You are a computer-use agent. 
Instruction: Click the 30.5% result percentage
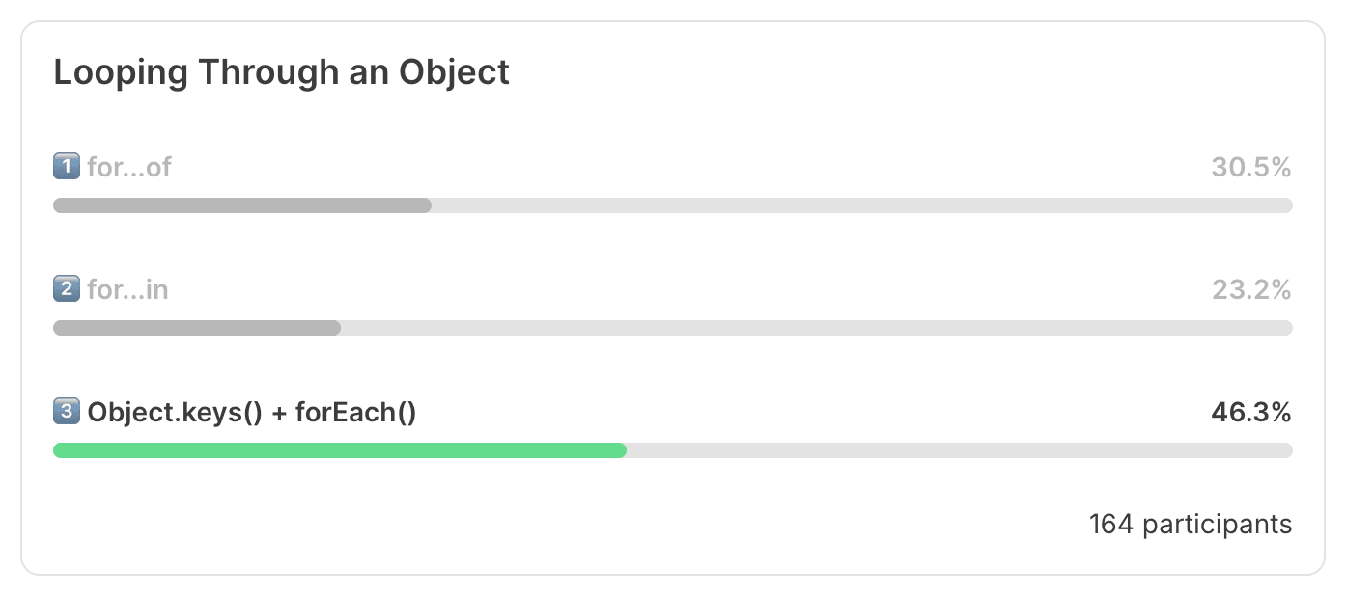pos(1250,167)
